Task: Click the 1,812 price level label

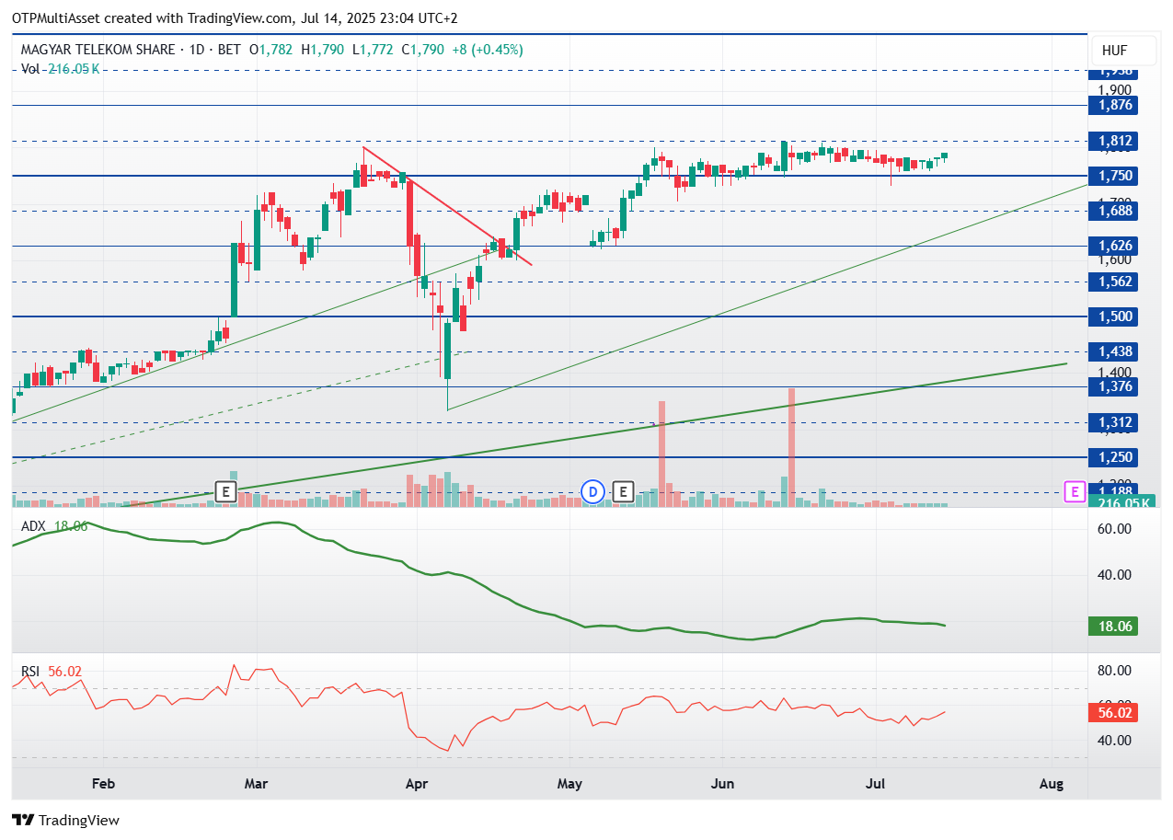Action: pos(1112,141)
